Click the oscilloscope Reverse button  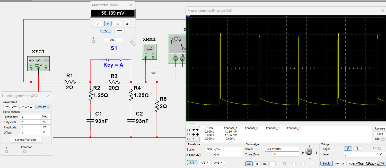coord(380,128)
